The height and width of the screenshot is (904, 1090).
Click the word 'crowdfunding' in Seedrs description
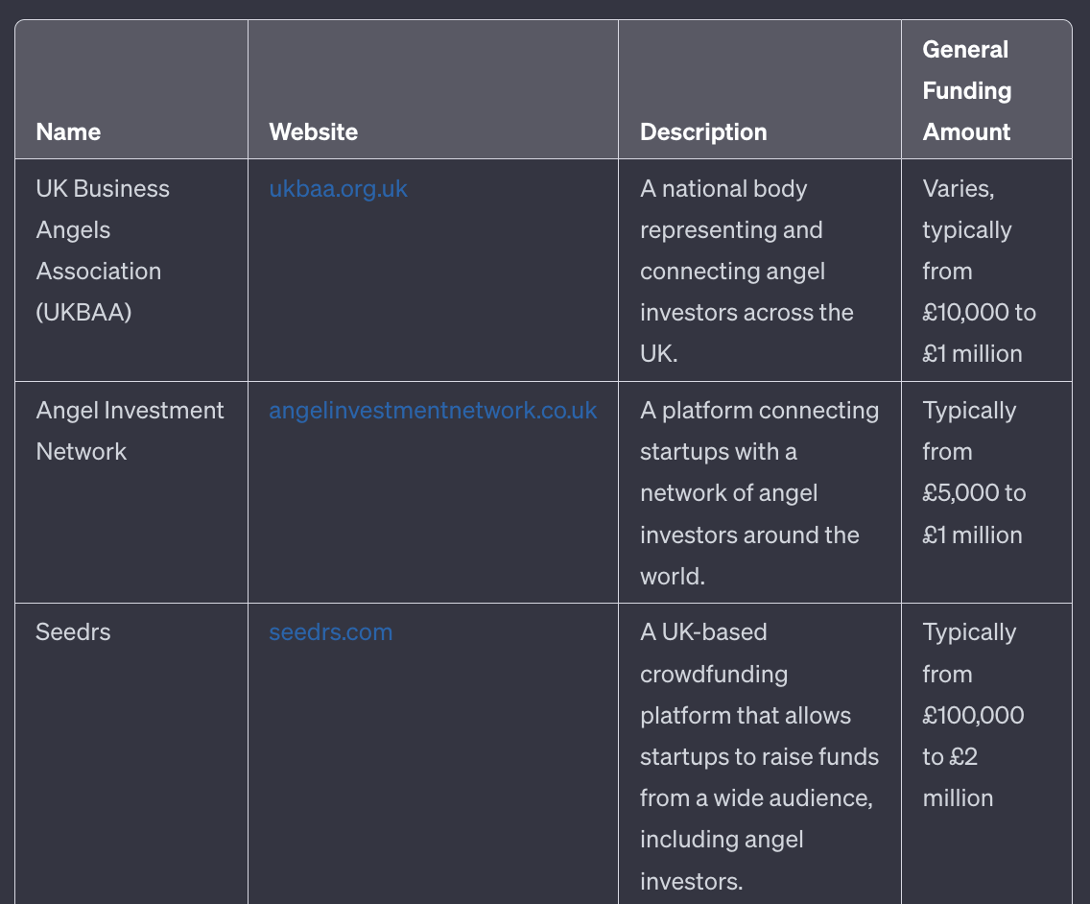coord(714,675)
